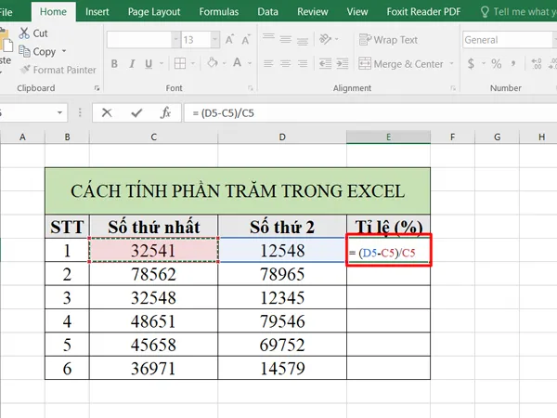Image resolution: width=557 pixels, height=418 pixels.
Task: Confirm formula with the Enter checkmark
Action: (136, 112)
